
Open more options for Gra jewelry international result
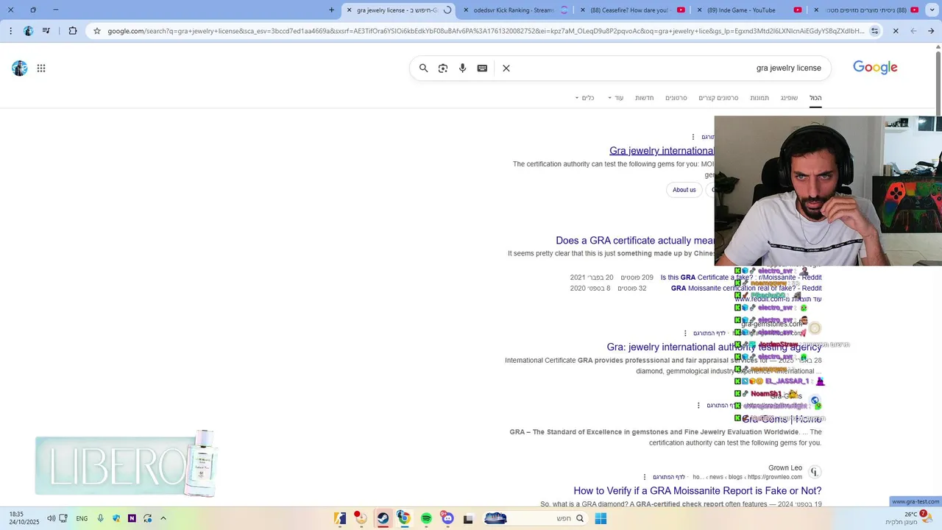coord(693,137)
